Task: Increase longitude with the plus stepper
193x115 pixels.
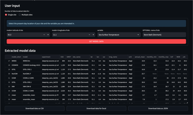Action: click(x=93, y=35)
